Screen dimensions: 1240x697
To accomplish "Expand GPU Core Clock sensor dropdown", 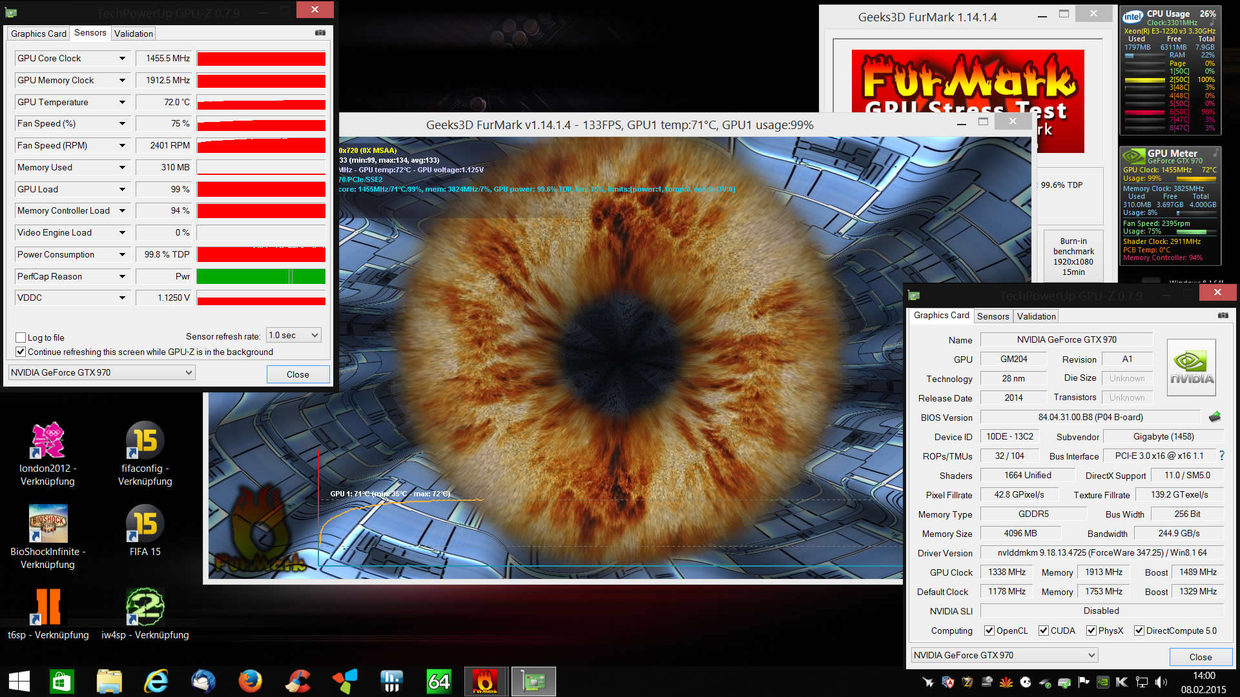I will point(122,59).
